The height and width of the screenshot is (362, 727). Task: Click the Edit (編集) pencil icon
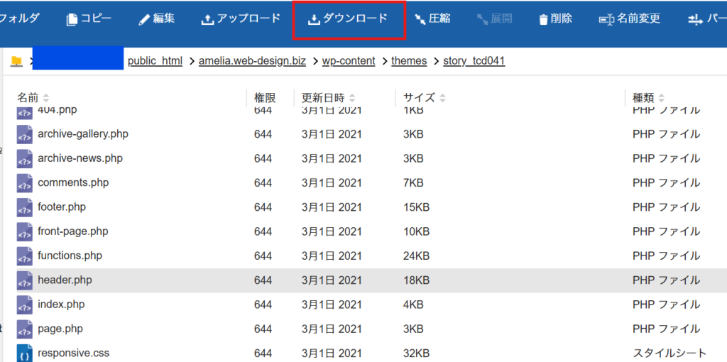click(144, 19)
